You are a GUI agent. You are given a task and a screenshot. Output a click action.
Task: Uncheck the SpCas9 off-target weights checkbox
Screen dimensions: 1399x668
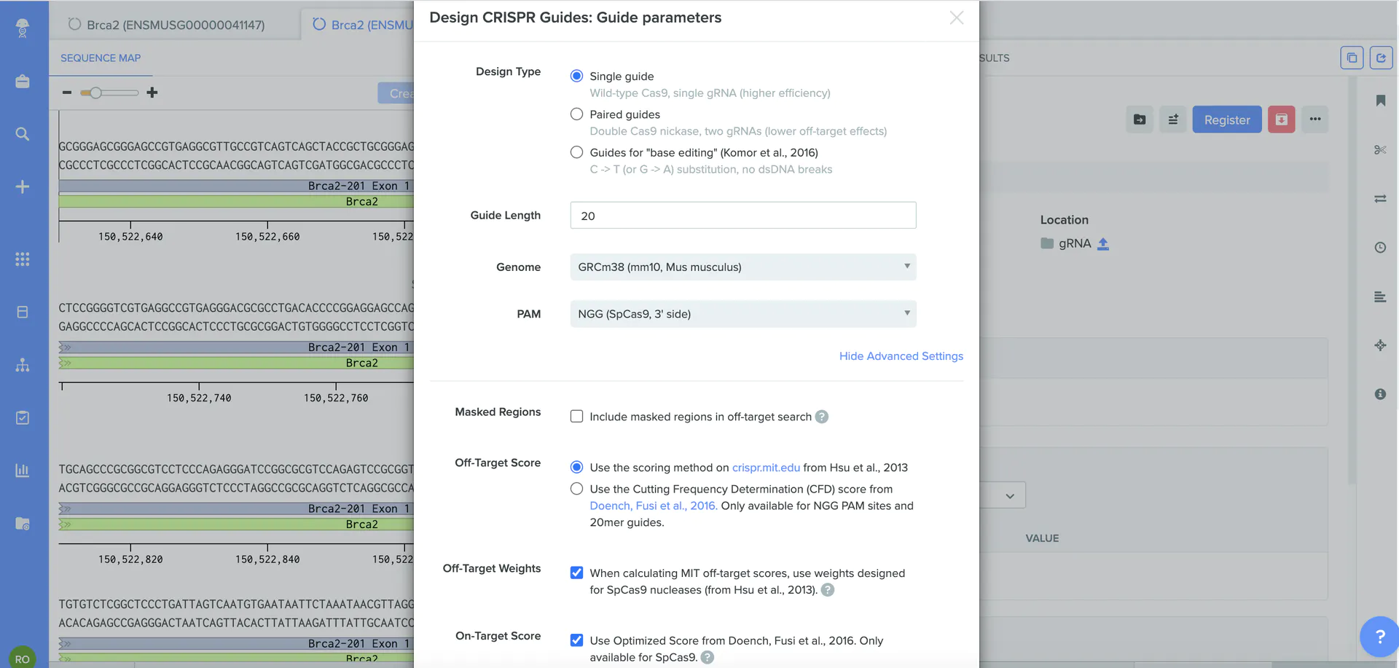576,573
